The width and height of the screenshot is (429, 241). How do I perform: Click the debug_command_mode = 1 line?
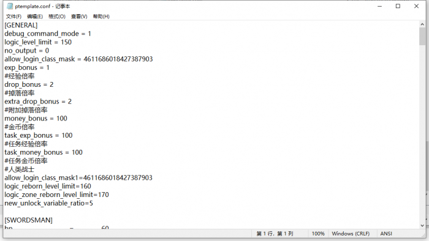(x=48, y=34)
